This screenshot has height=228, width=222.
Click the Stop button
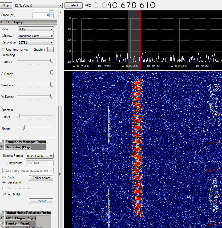[6, 5]
